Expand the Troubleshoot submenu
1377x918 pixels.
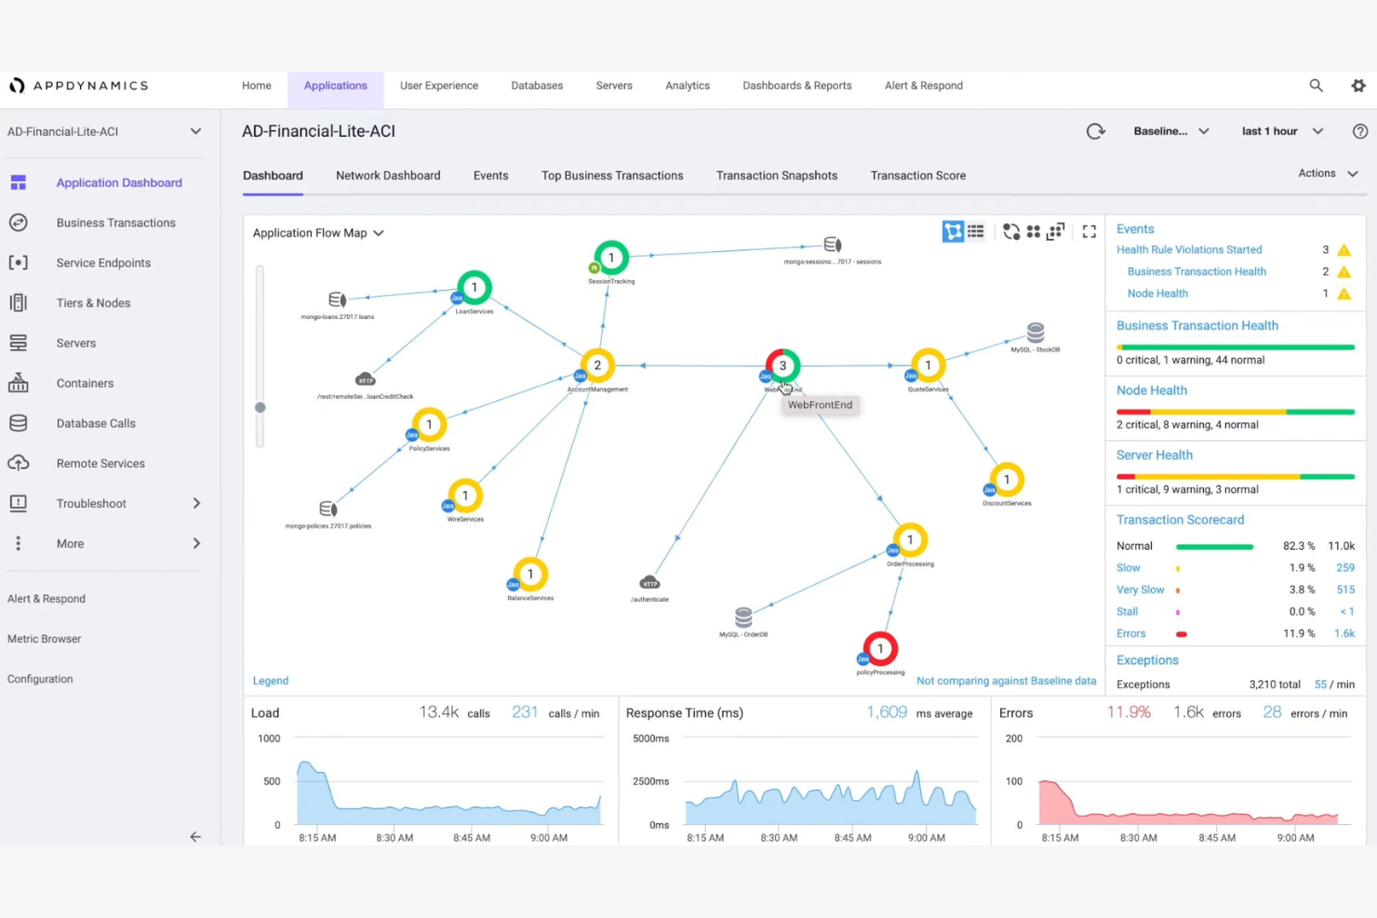(x=196, y=503)
